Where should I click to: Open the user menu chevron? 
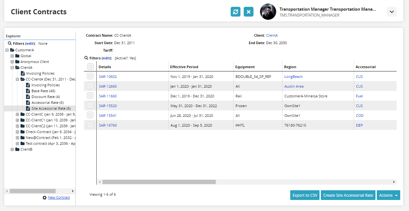(392, 12)
